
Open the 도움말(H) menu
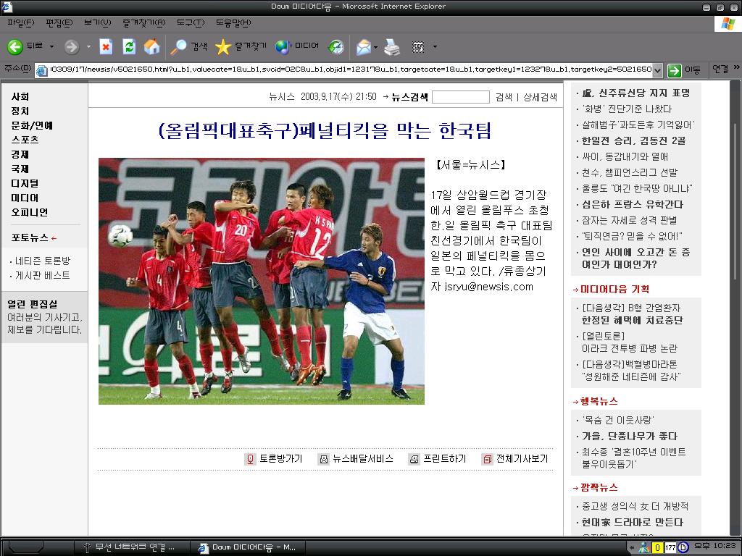pos(233,22)
